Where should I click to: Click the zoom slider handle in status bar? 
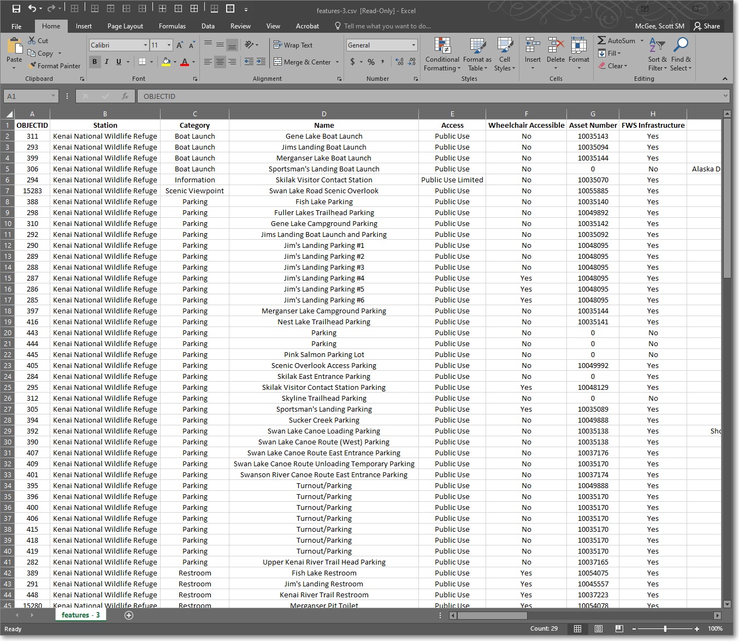click(665, 629)
